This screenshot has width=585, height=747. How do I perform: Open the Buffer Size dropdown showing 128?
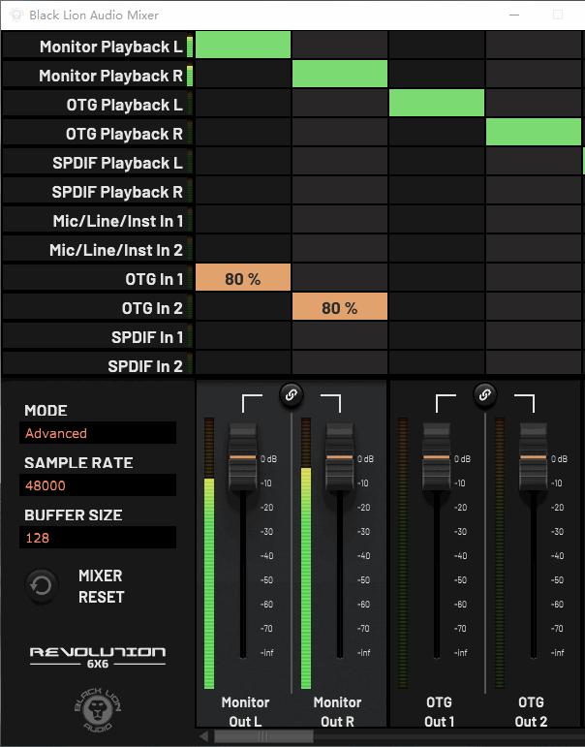(x=100, y=538)
